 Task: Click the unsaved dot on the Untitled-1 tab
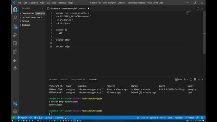click(88, 8)
